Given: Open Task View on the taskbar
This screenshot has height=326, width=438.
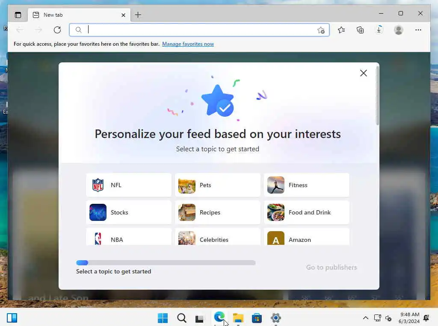Looking at the screenshot, I should click(199, 318).
